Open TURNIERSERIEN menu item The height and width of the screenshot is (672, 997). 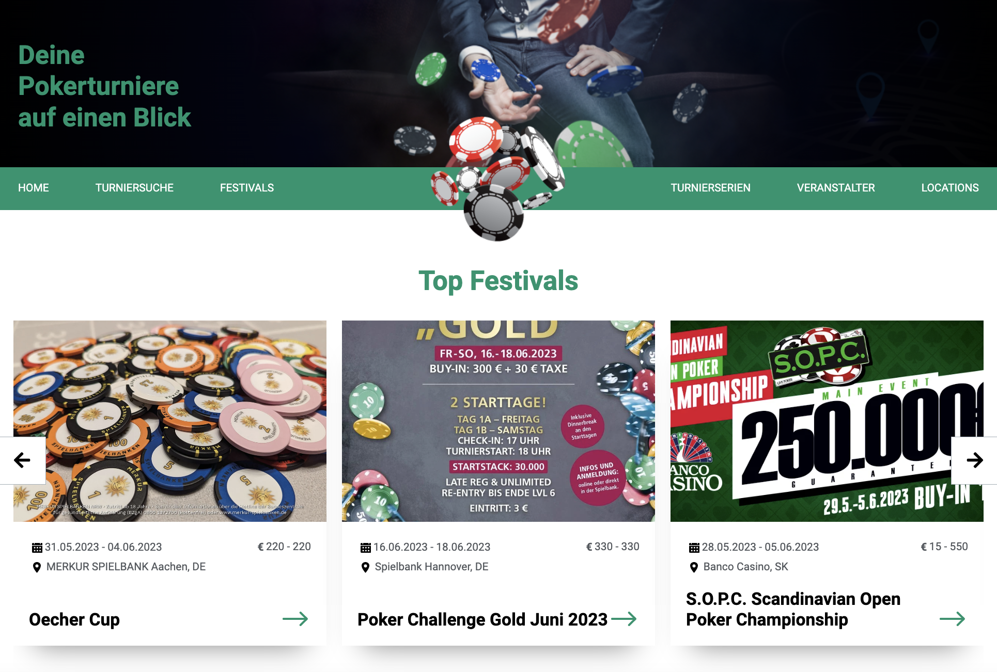click(x=710, y=188)
